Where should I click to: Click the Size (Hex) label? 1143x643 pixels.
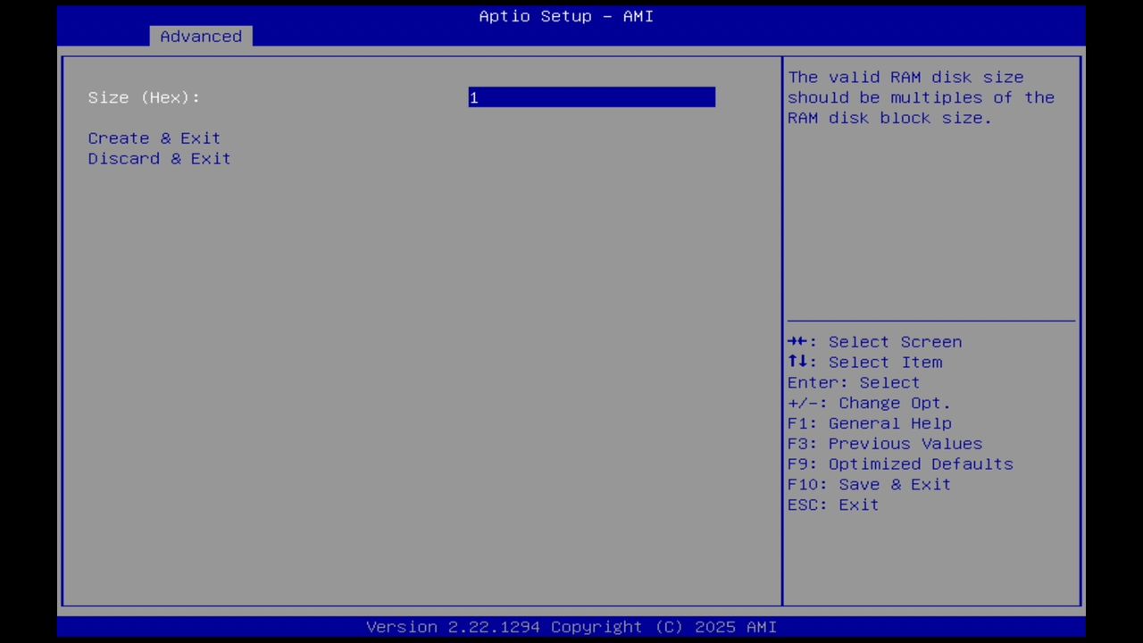coord(143,97)
